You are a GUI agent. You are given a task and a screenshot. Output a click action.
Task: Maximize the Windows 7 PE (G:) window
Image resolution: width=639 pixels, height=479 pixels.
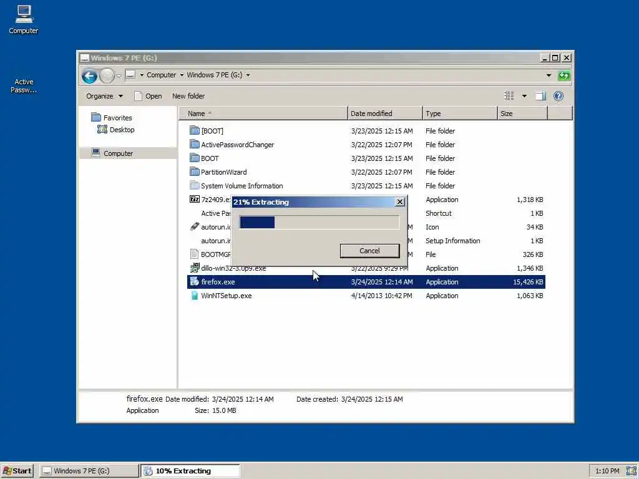[555, 58]
